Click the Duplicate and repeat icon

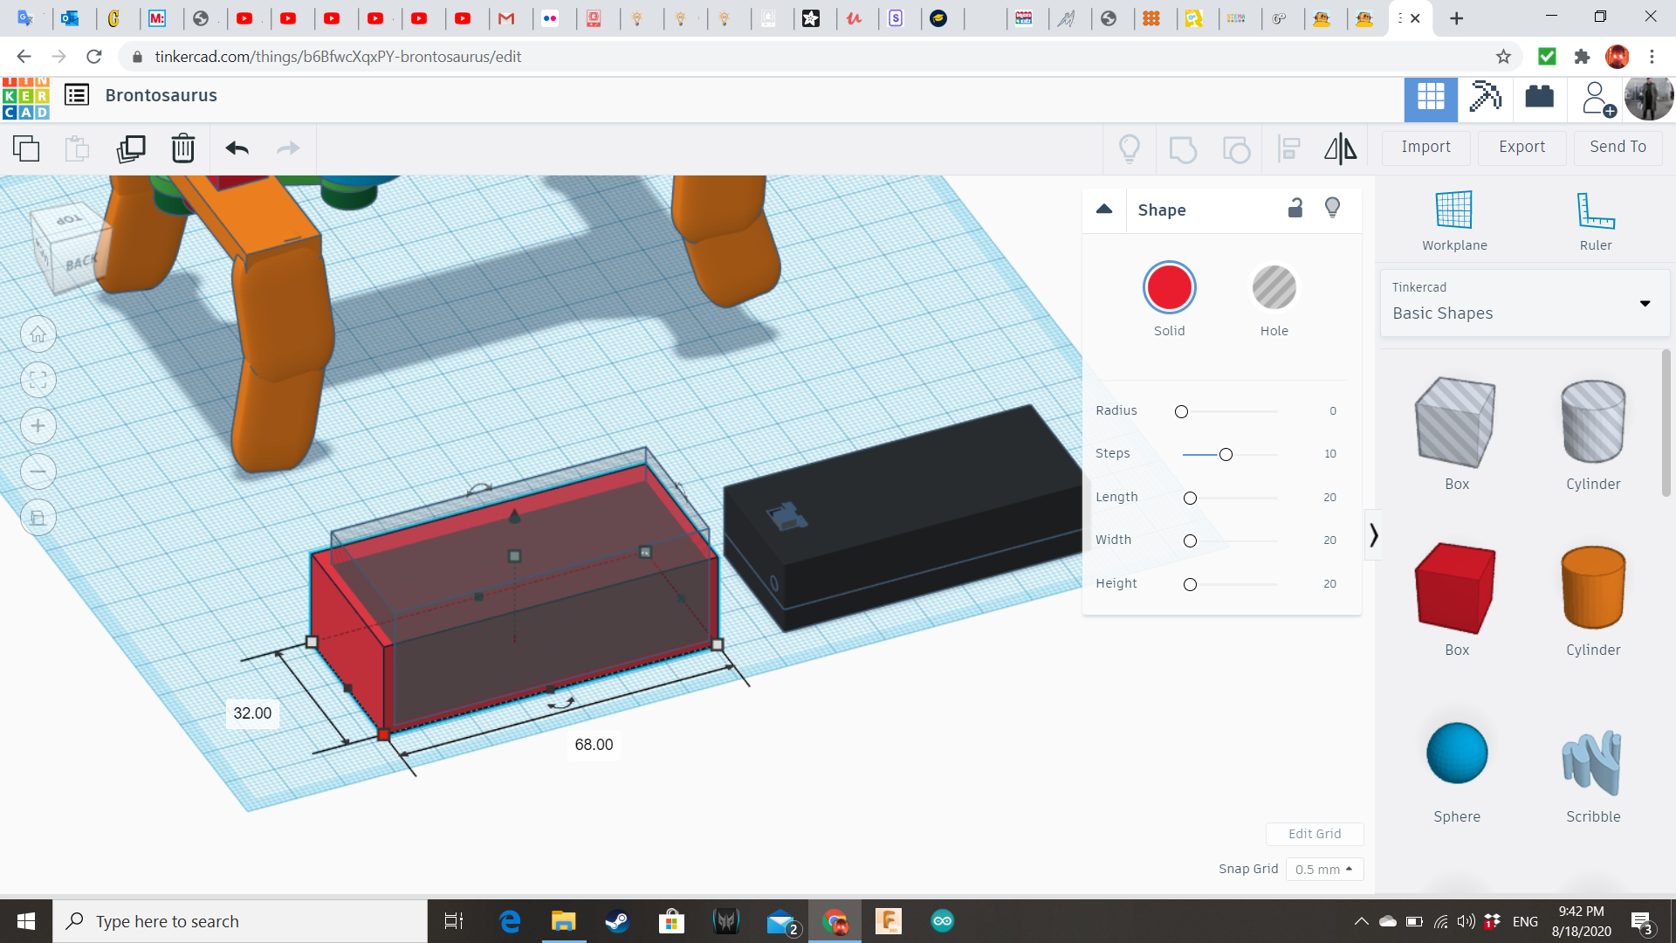[131, 148]
